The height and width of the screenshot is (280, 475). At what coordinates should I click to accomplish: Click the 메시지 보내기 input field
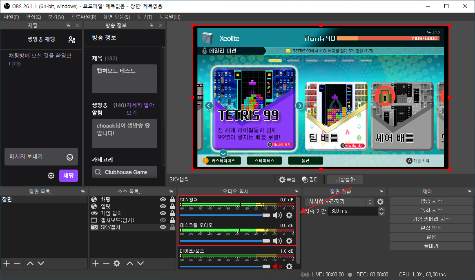[41, 157]
